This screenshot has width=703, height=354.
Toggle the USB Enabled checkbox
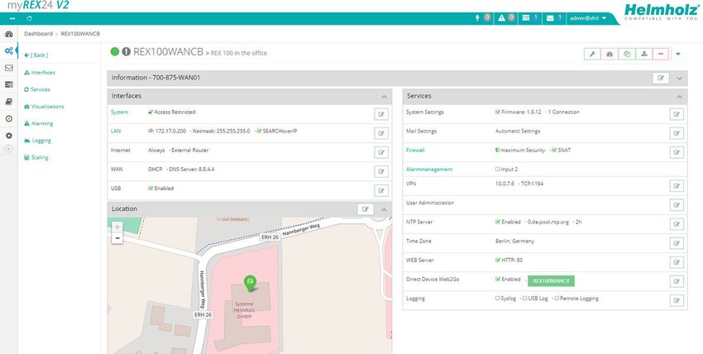click(x=151, y=189)
